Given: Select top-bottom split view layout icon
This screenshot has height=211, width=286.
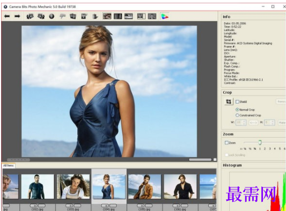Looking at the screenshot, I should click(x=129, y=16).
